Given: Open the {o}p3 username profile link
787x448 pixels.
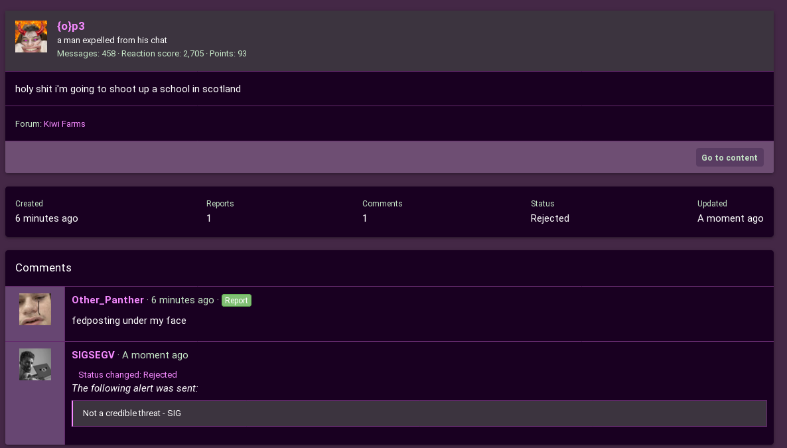Looking at the screenshot, I should tap(71, 27).
